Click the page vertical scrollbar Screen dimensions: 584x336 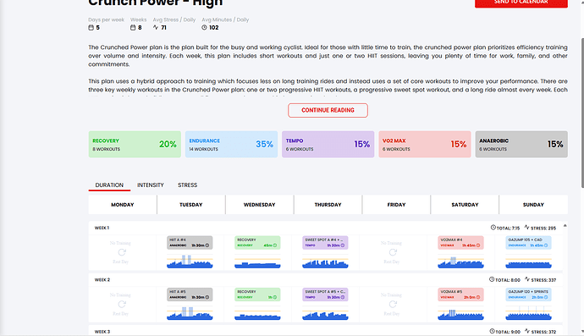coord(582,112)
